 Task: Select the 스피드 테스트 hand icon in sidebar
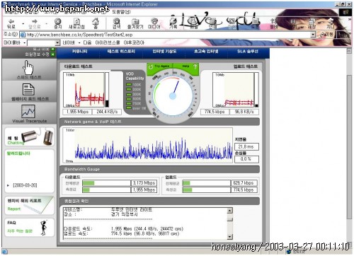pyautogui.click(x=28, y=67)
